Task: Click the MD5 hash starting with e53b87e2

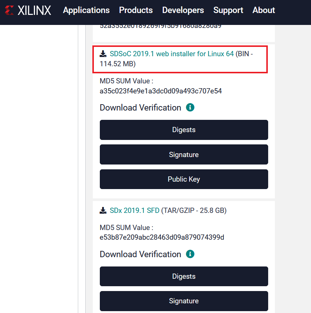Action: (x=162, y=237)
